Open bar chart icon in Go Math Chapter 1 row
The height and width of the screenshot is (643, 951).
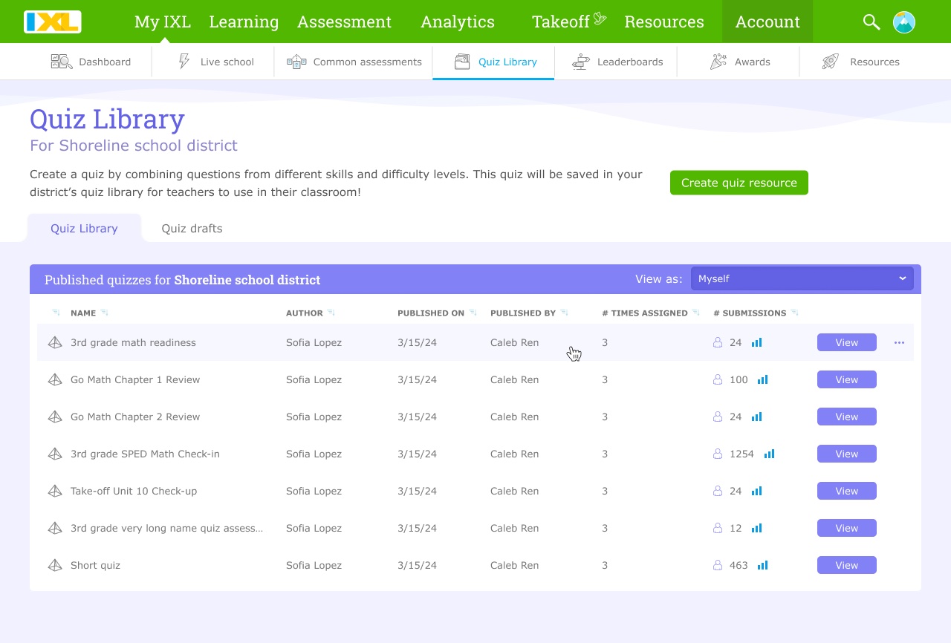click(x=762, y=379)
